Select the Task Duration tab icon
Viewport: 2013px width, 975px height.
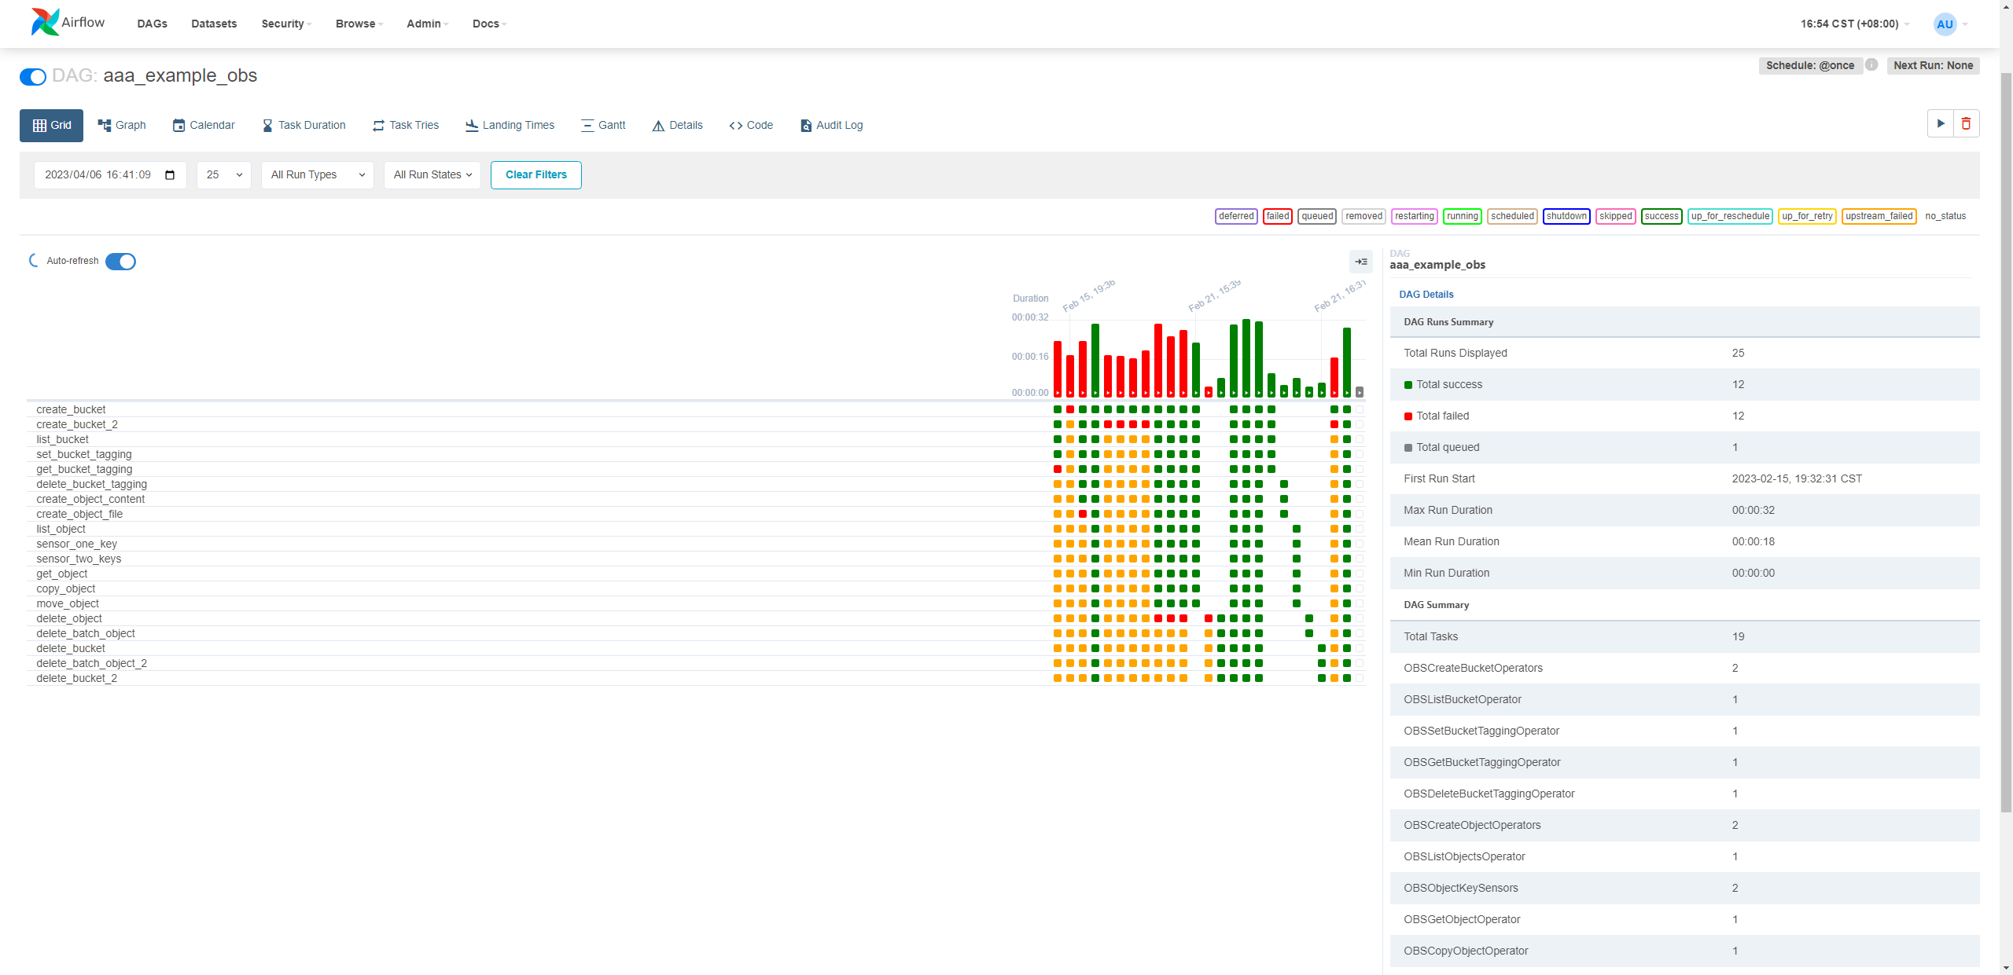[x=266, y=124]
